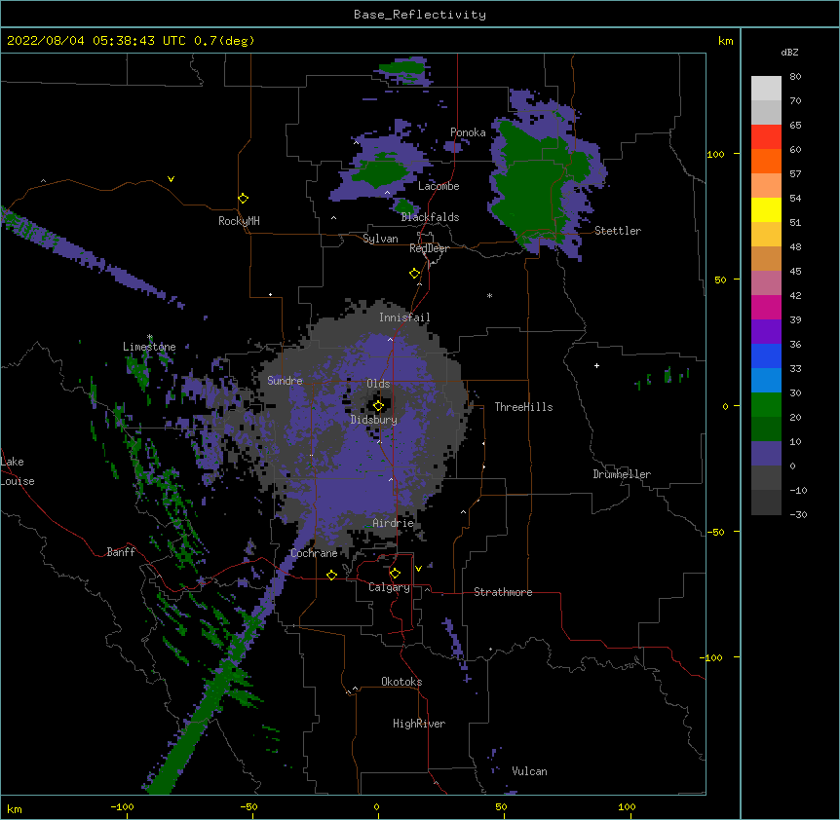Viewport: 840px width, 820px height.
Task: Click the 70 value on the dBZ legend
Action: (795, 100)
